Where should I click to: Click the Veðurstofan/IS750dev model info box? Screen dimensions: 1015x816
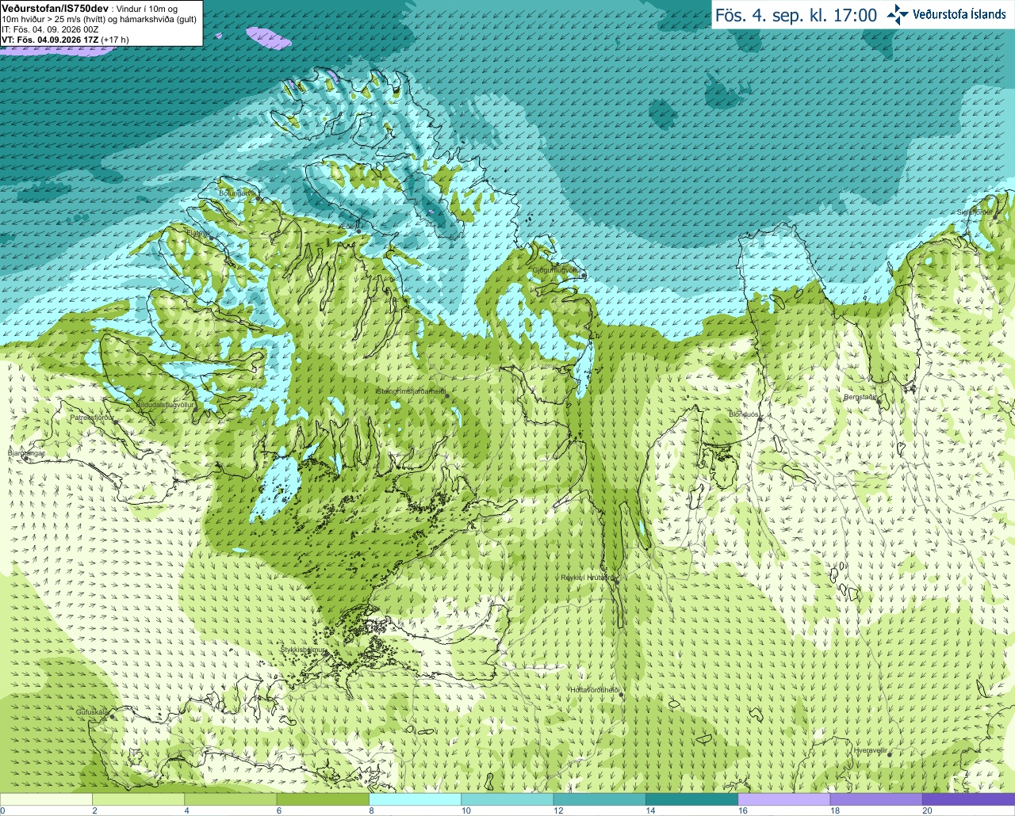click(101, 23)
